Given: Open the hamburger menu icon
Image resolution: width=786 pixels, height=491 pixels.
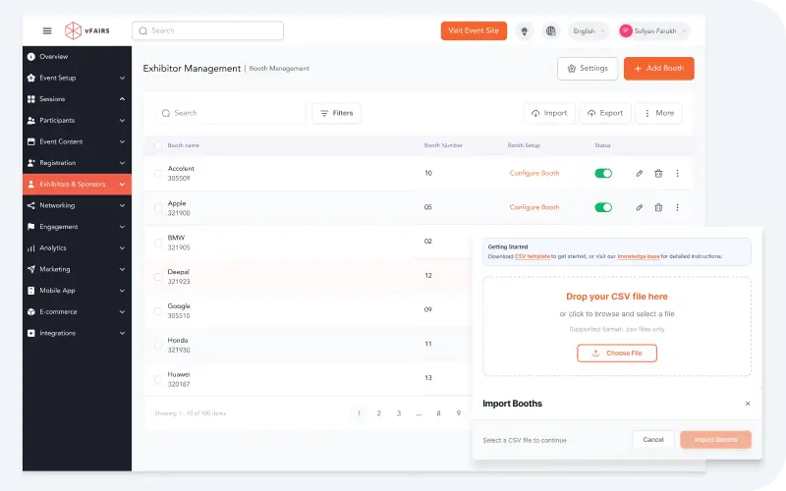Looking at the screenshot, I should click(47, 30).
